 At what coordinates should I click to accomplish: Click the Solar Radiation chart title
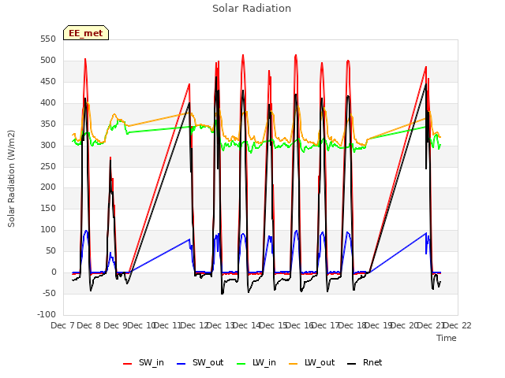coord(252,9)
